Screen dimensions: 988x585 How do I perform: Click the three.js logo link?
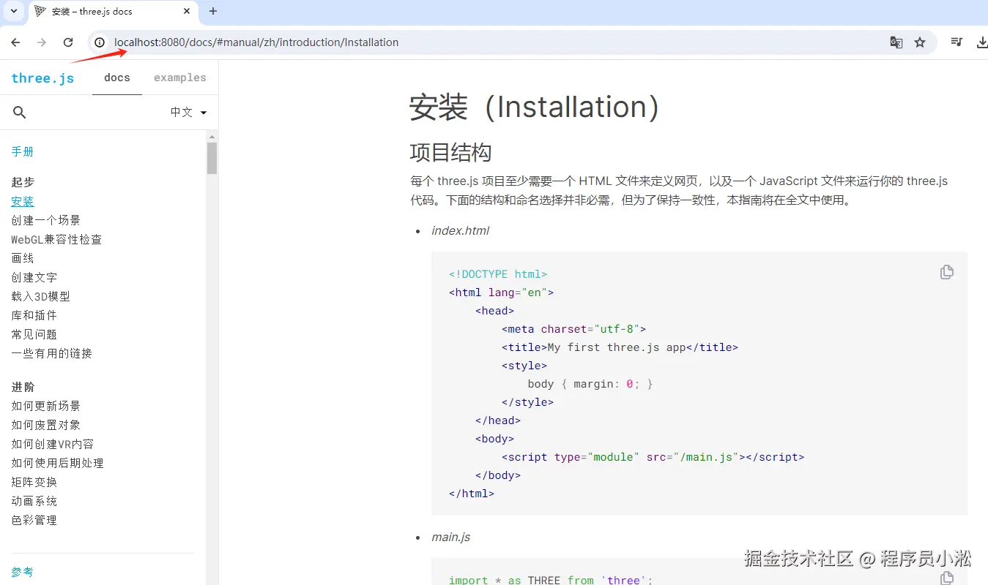coord(42,78)
